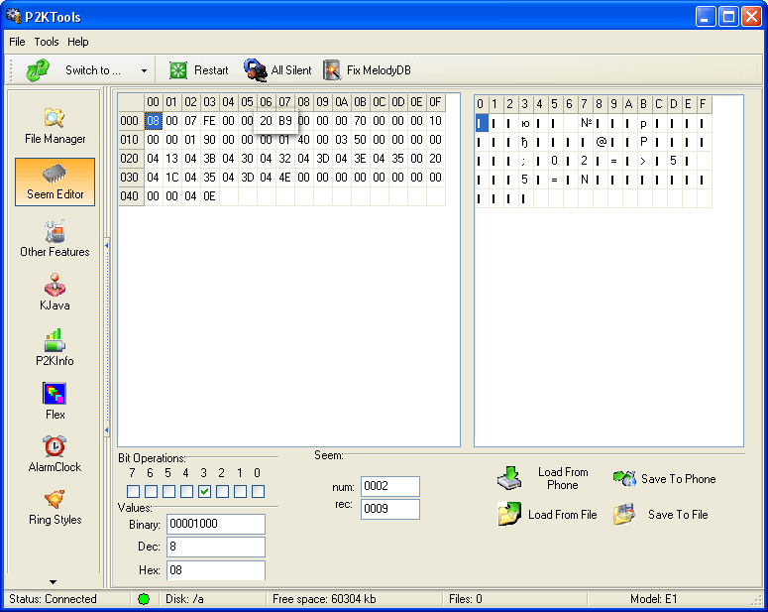The image size is (768, 612).
Task: Open the Tools menu
Action: (47, 42)
